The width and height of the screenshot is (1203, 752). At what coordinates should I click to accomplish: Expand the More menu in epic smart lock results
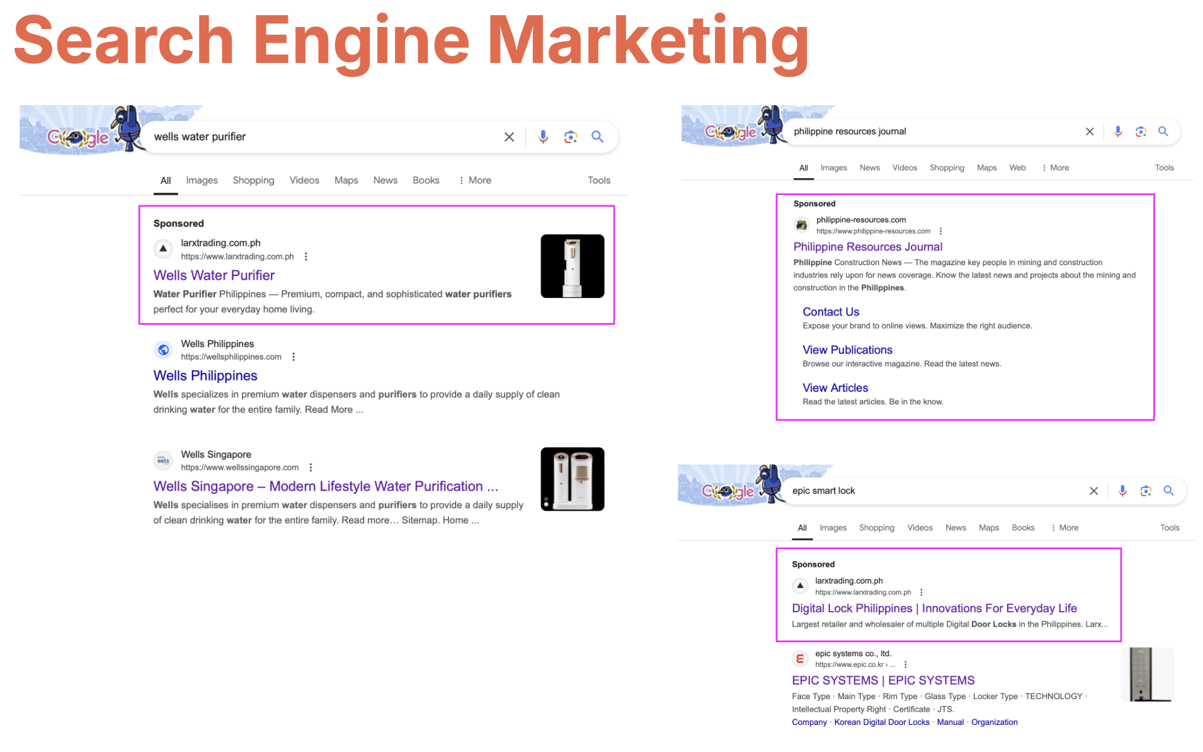tap(1064, 528)
